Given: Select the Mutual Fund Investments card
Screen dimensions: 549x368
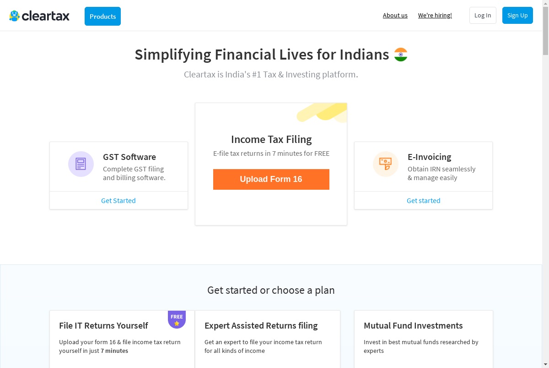Looking at the screenshot, I should [x=424, y=339].
